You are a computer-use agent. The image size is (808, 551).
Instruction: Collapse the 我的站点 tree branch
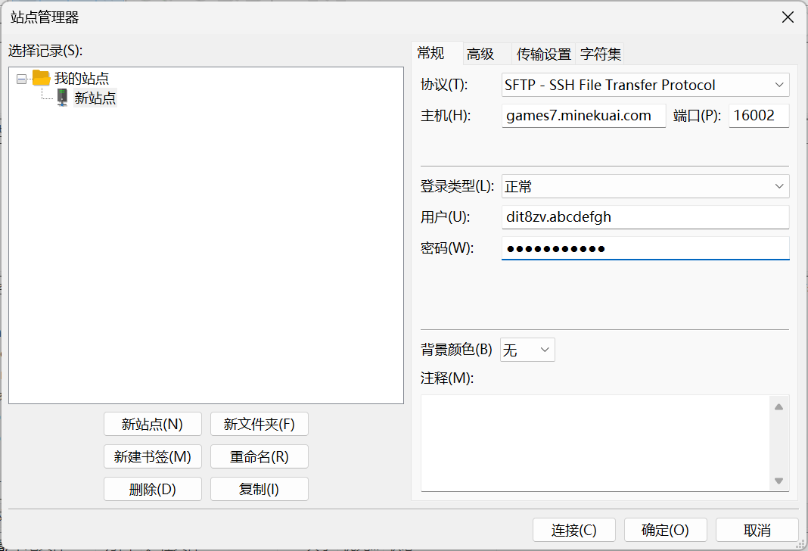(x=20, y=78)
